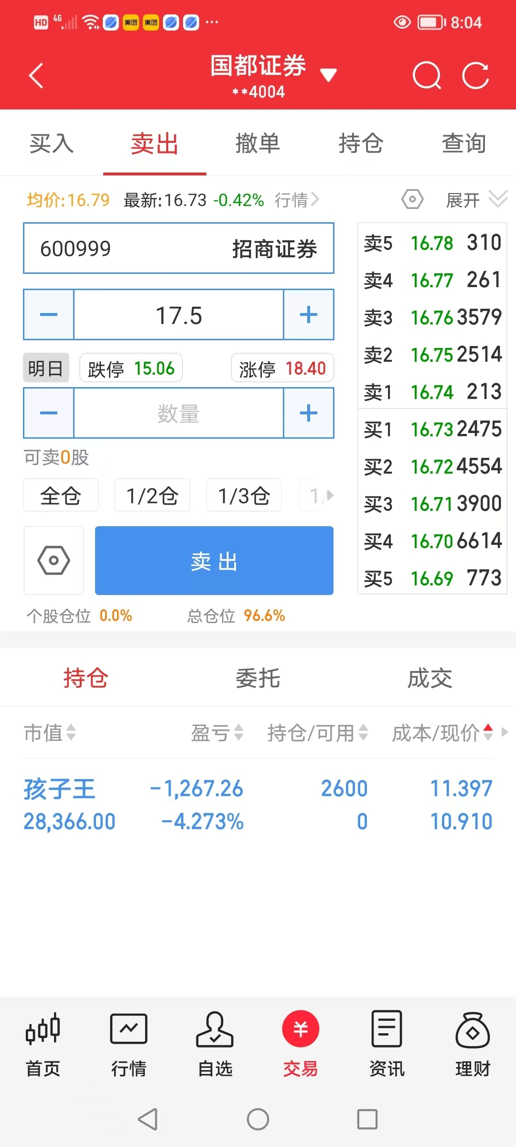
Task: Refresh quotes with the circular arrow icon
Action: click(476, 76)
